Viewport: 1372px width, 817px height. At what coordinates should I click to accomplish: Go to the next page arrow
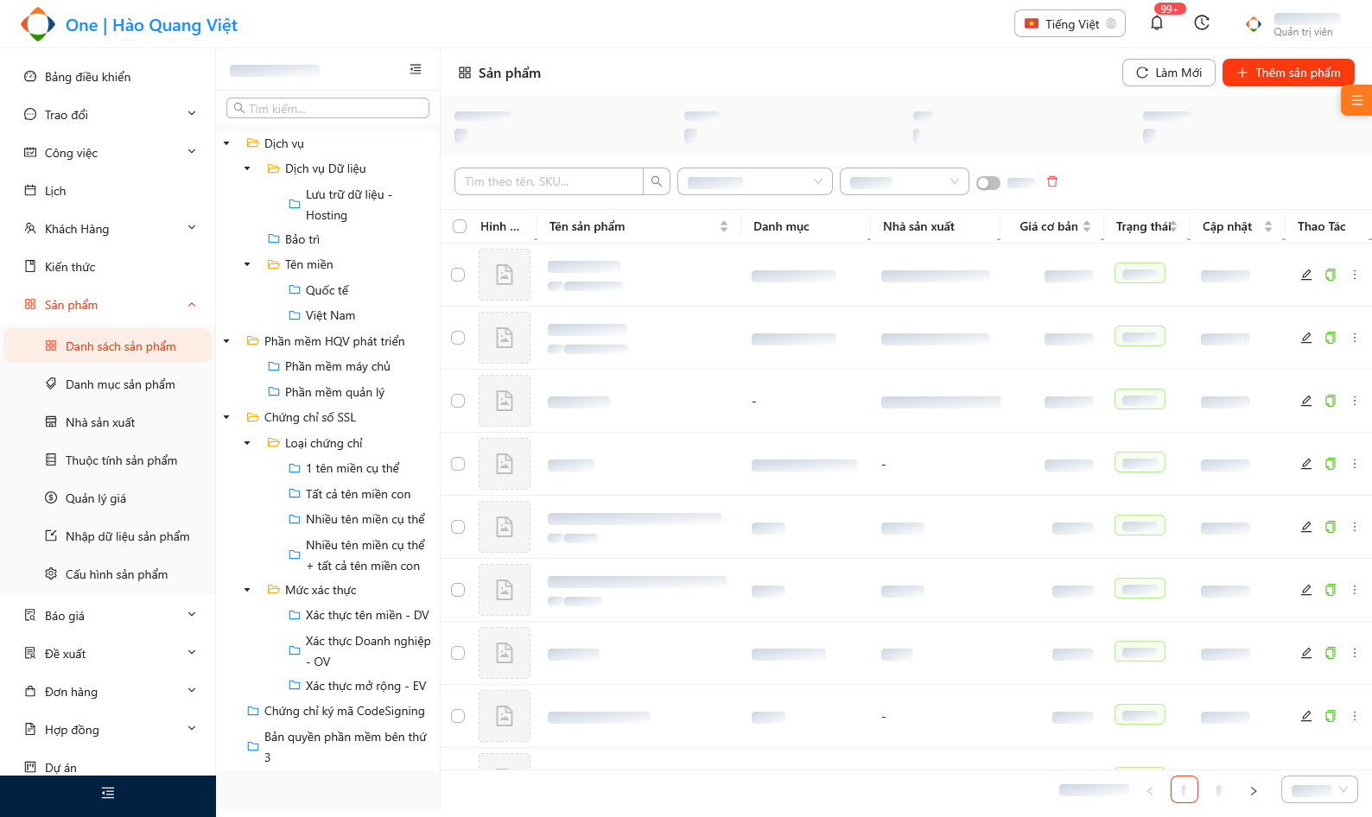tap(1254, 790)
